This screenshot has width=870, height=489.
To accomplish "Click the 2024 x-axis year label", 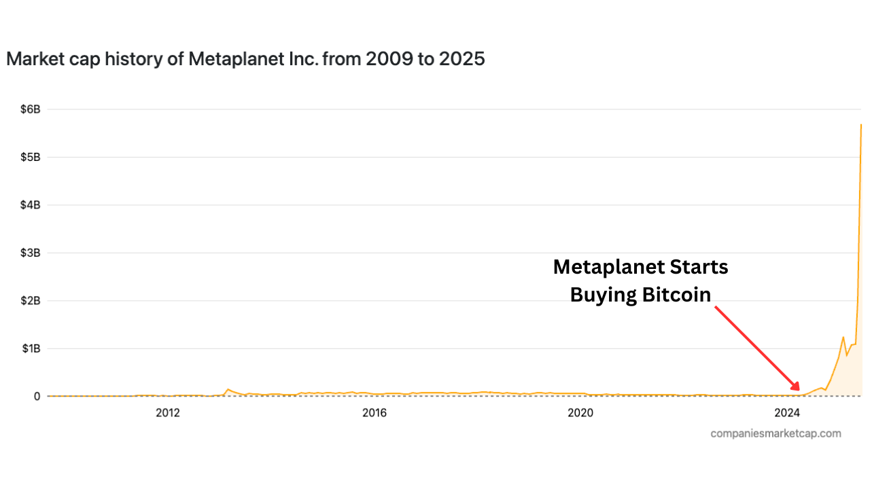I will (x=787, y=413).
